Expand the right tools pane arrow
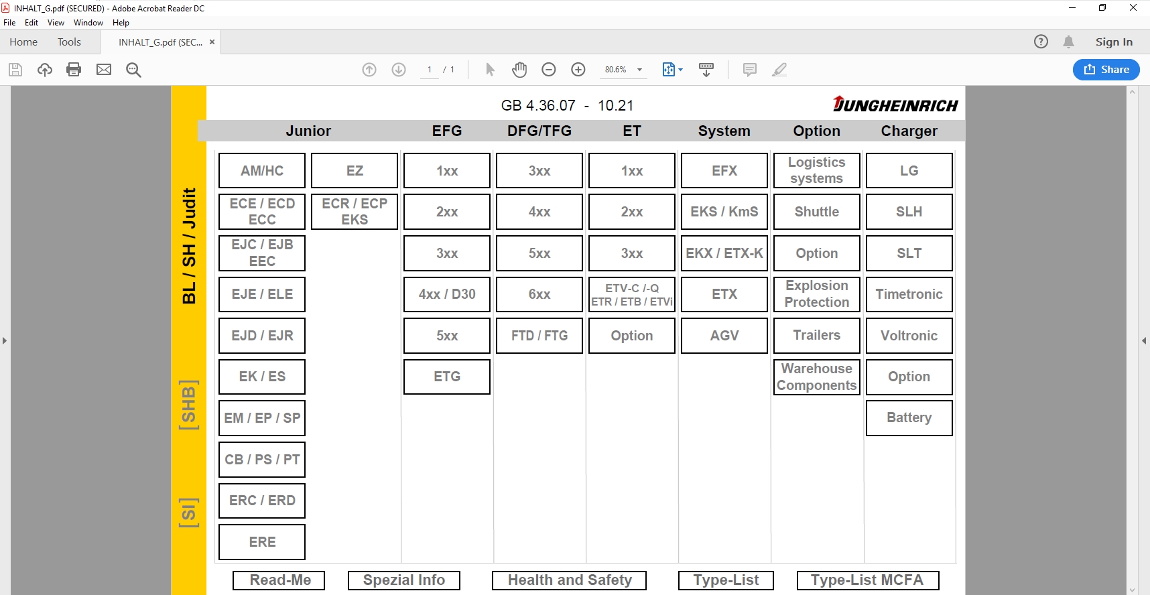This screenshot has width=1150, height=595. tap(1144, 340)
